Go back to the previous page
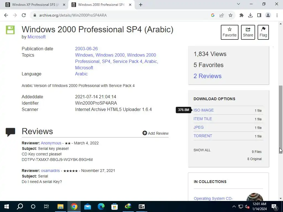This screenshot has width=283, height=212. [x=6, y=15]
